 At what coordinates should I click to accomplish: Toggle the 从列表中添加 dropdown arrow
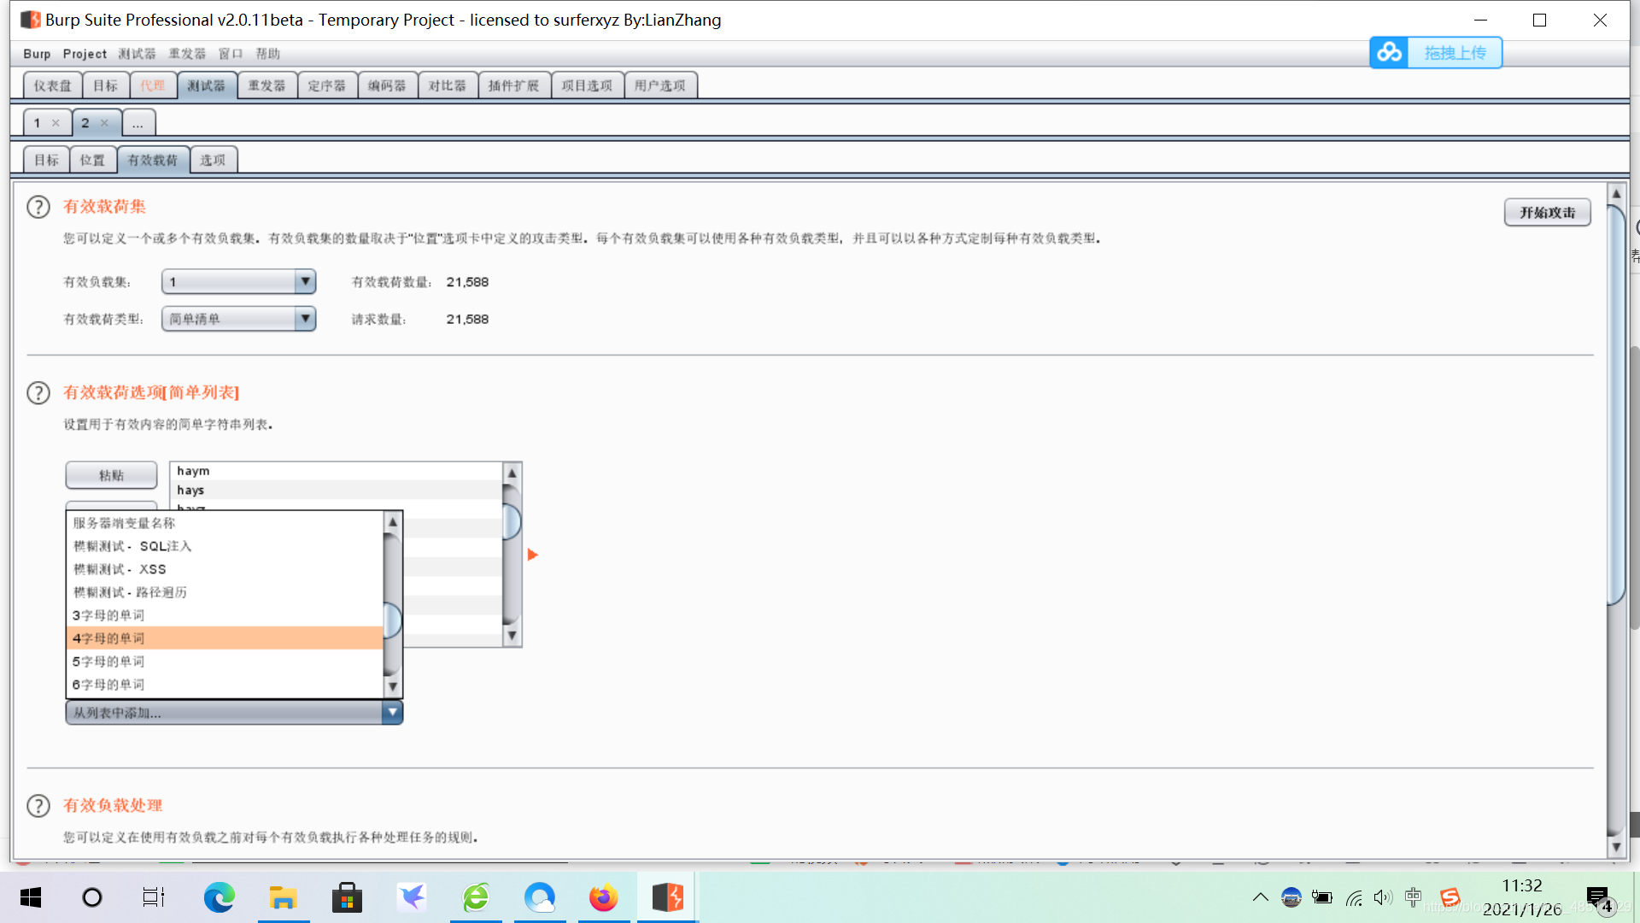[392, 712]
